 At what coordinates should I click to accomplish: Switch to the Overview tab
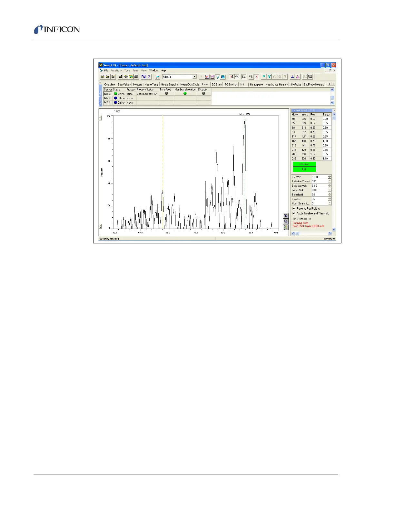coord(110,84)
